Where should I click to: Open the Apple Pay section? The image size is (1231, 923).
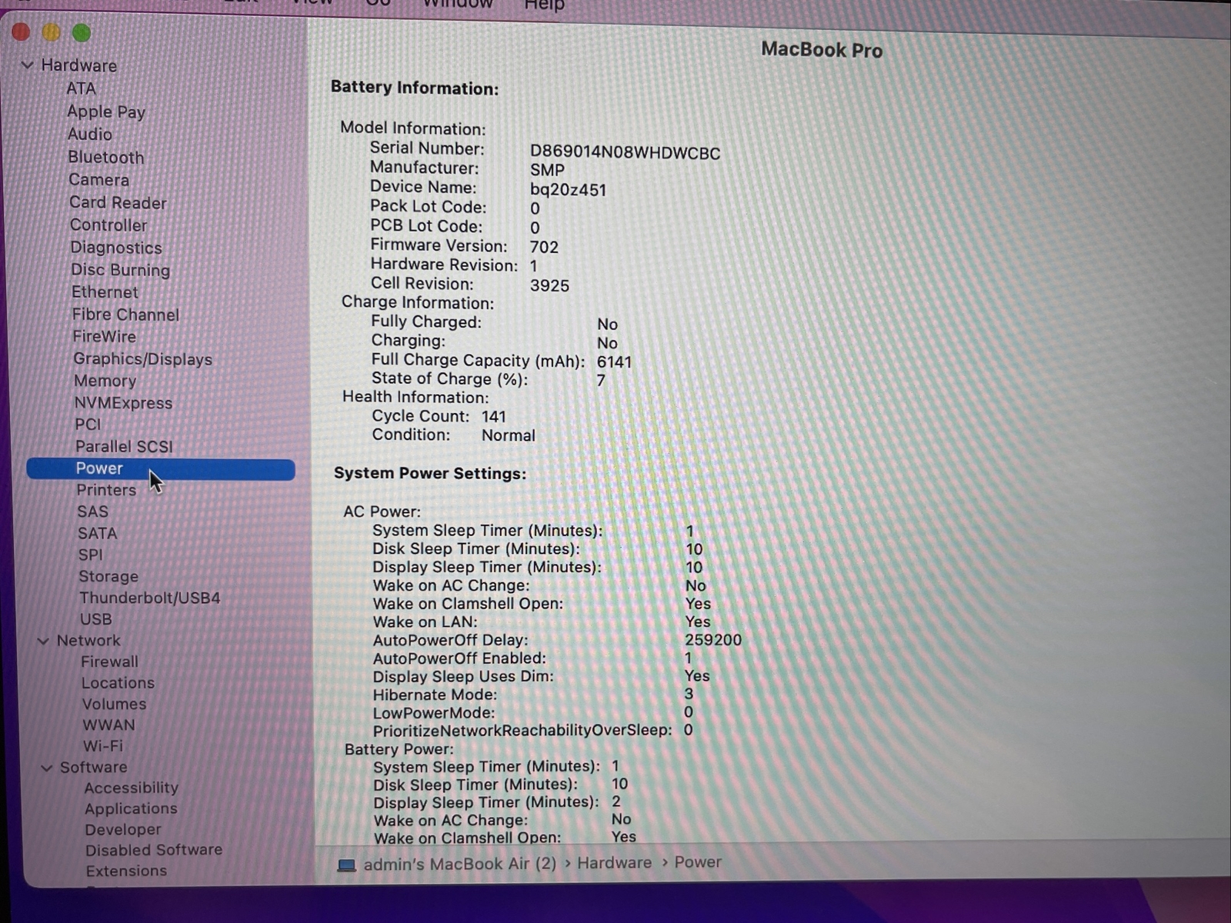[106, 112]
